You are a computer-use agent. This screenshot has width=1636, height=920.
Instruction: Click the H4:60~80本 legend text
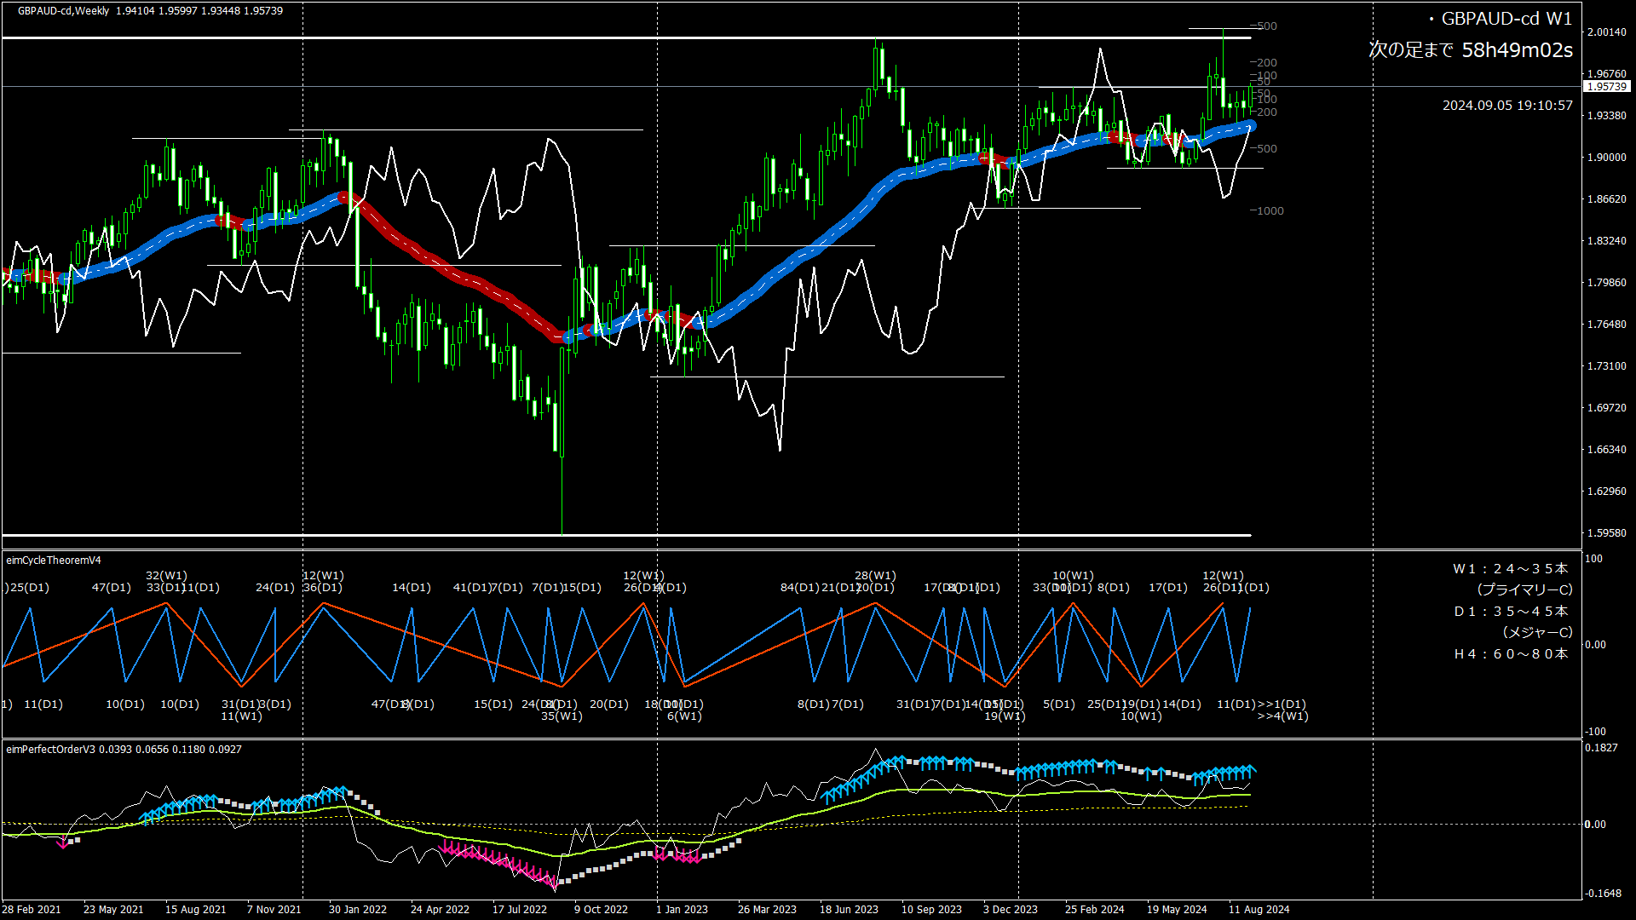pos(1510,654)
